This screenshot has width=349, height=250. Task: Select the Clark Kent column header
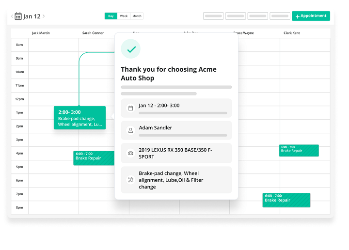(x=292, y=33)
